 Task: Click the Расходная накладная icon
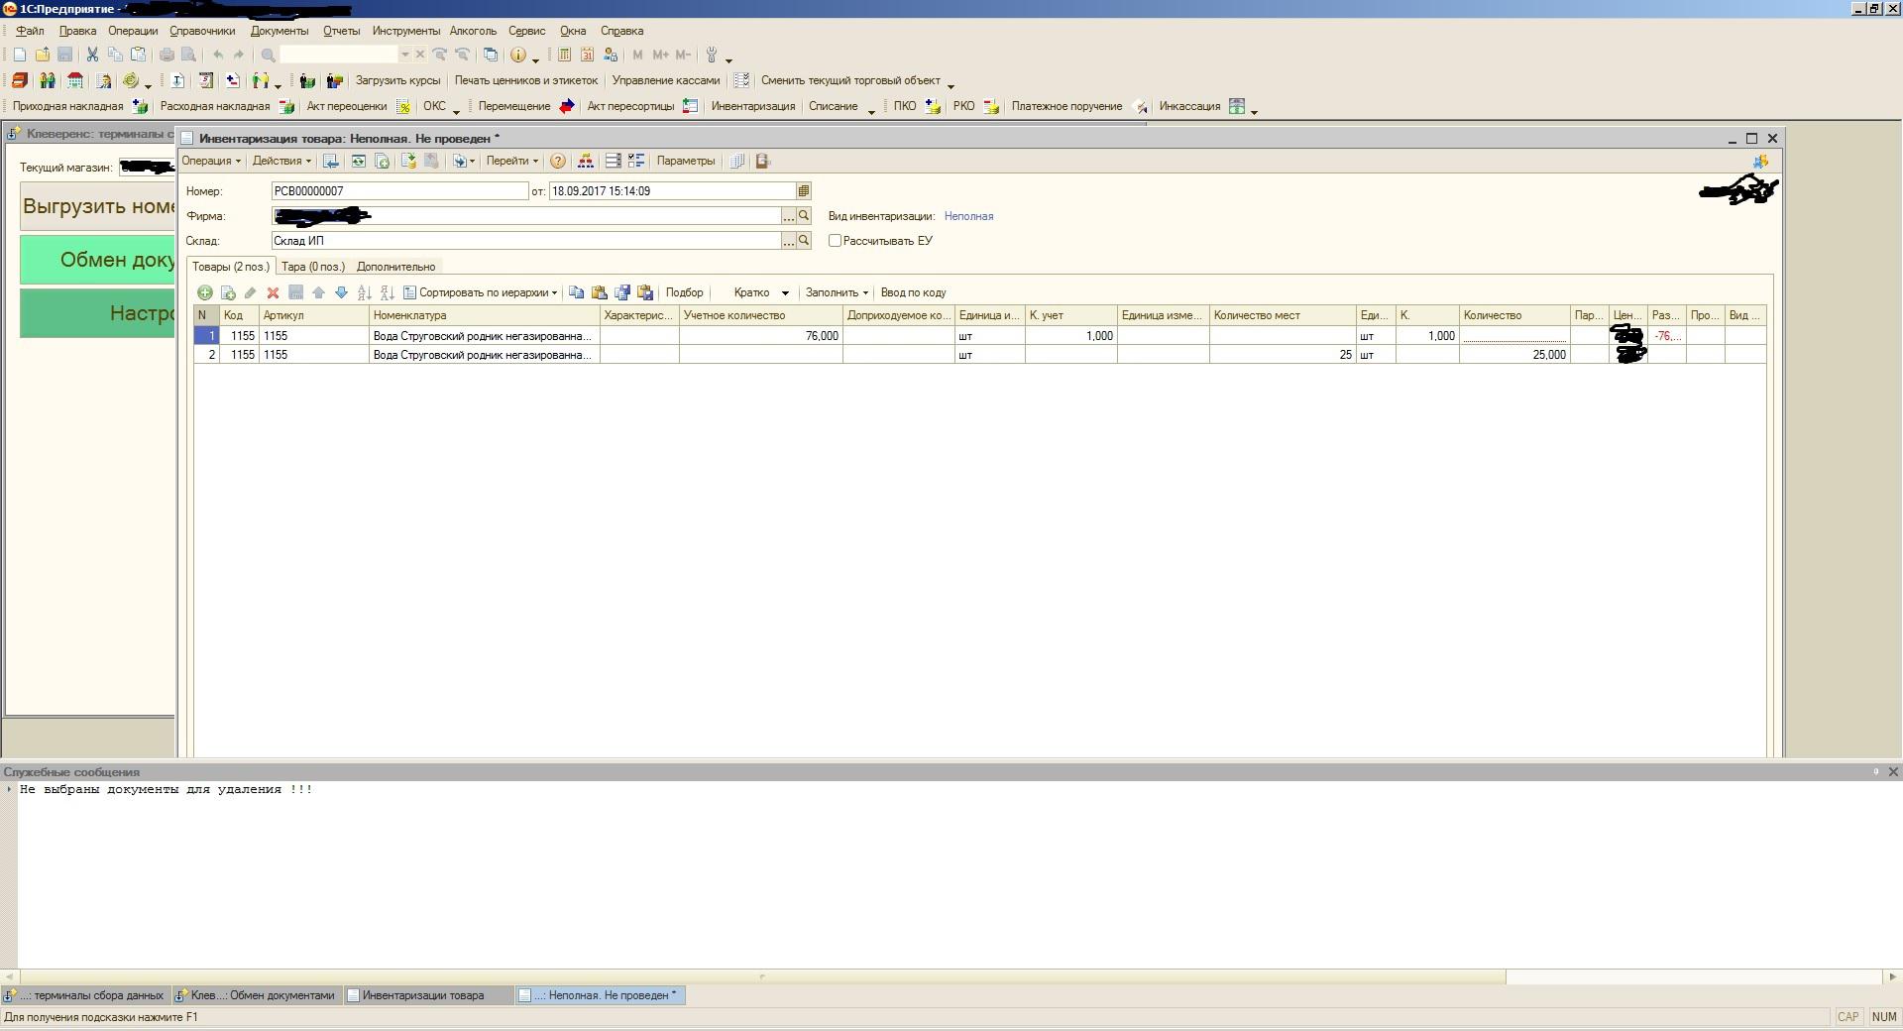[x=286, y=106]
